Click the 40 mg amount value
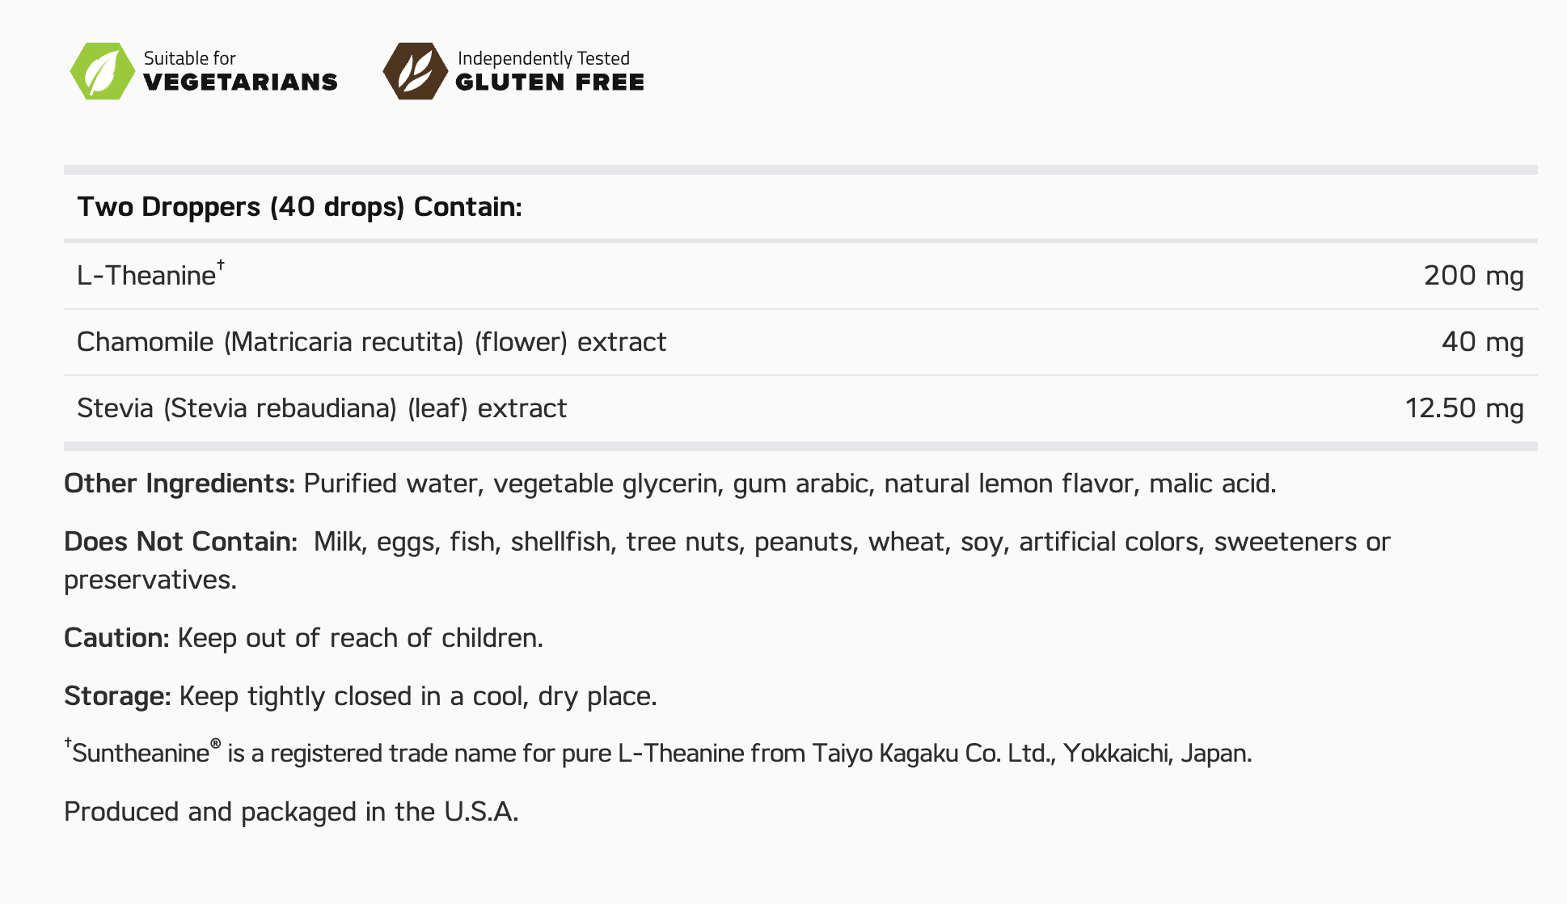Image resolution: width=1567 pixels, height=904 pixels. tap(1482, 342)
